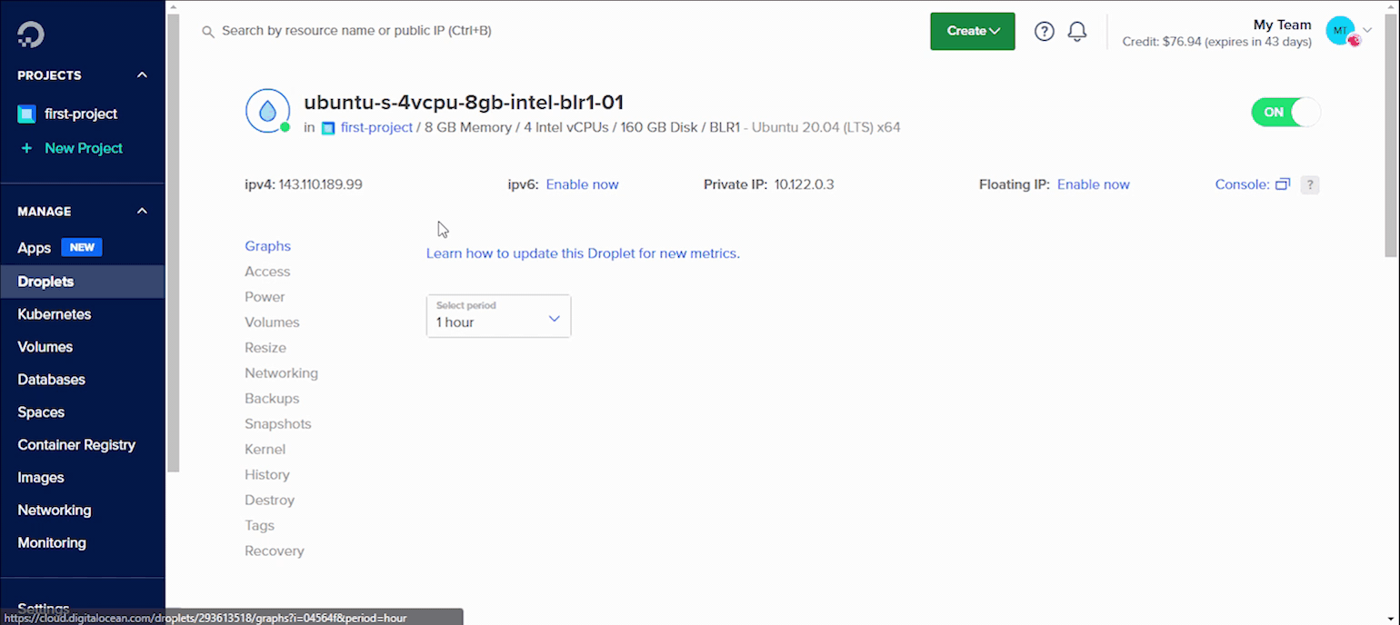The image size is (1400, 625).
Task: Click the gray help badge near Console
Action: click(1310, 184)
